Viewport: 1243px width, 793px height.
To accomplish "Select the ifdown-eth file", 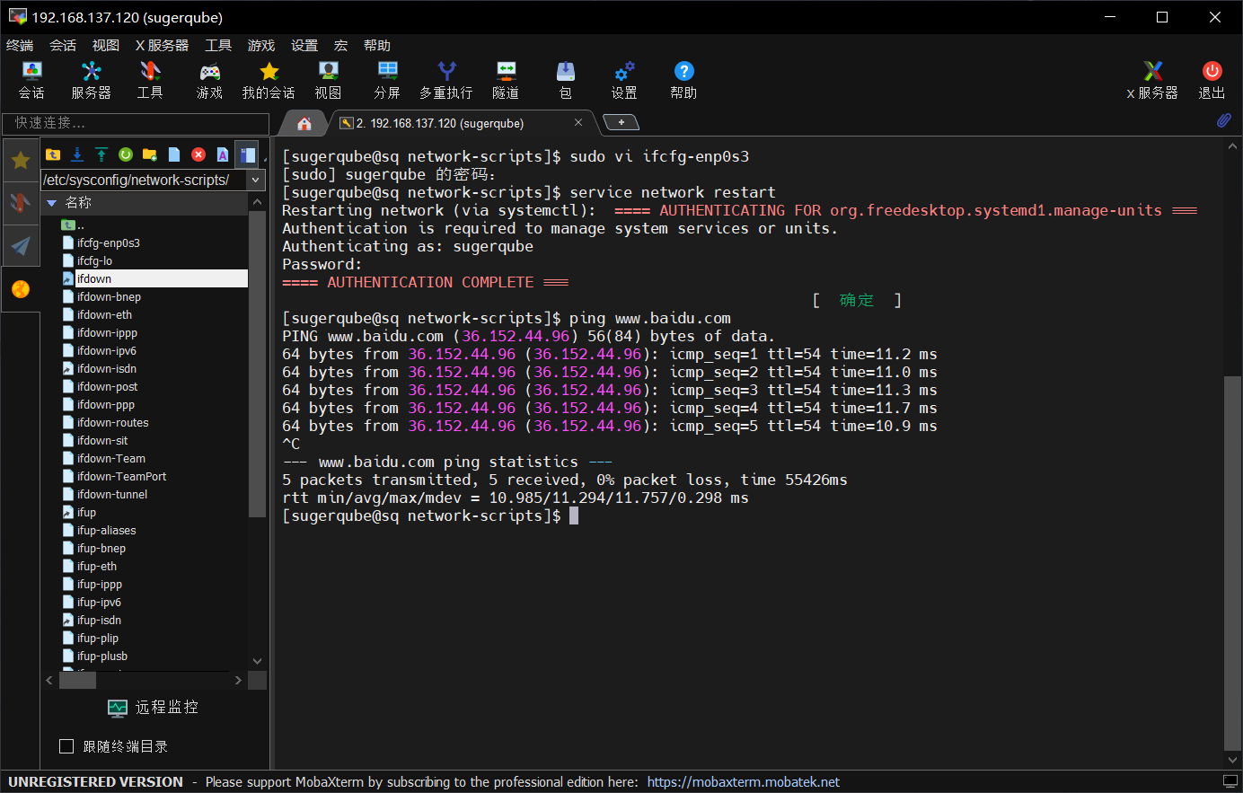I will (x=104, y=314).
